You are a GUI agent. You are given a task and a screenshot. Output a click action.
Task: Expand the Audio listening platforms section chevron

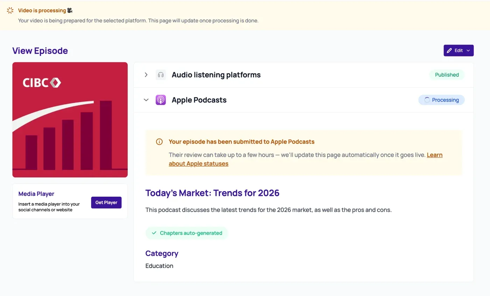coord(146,75)
